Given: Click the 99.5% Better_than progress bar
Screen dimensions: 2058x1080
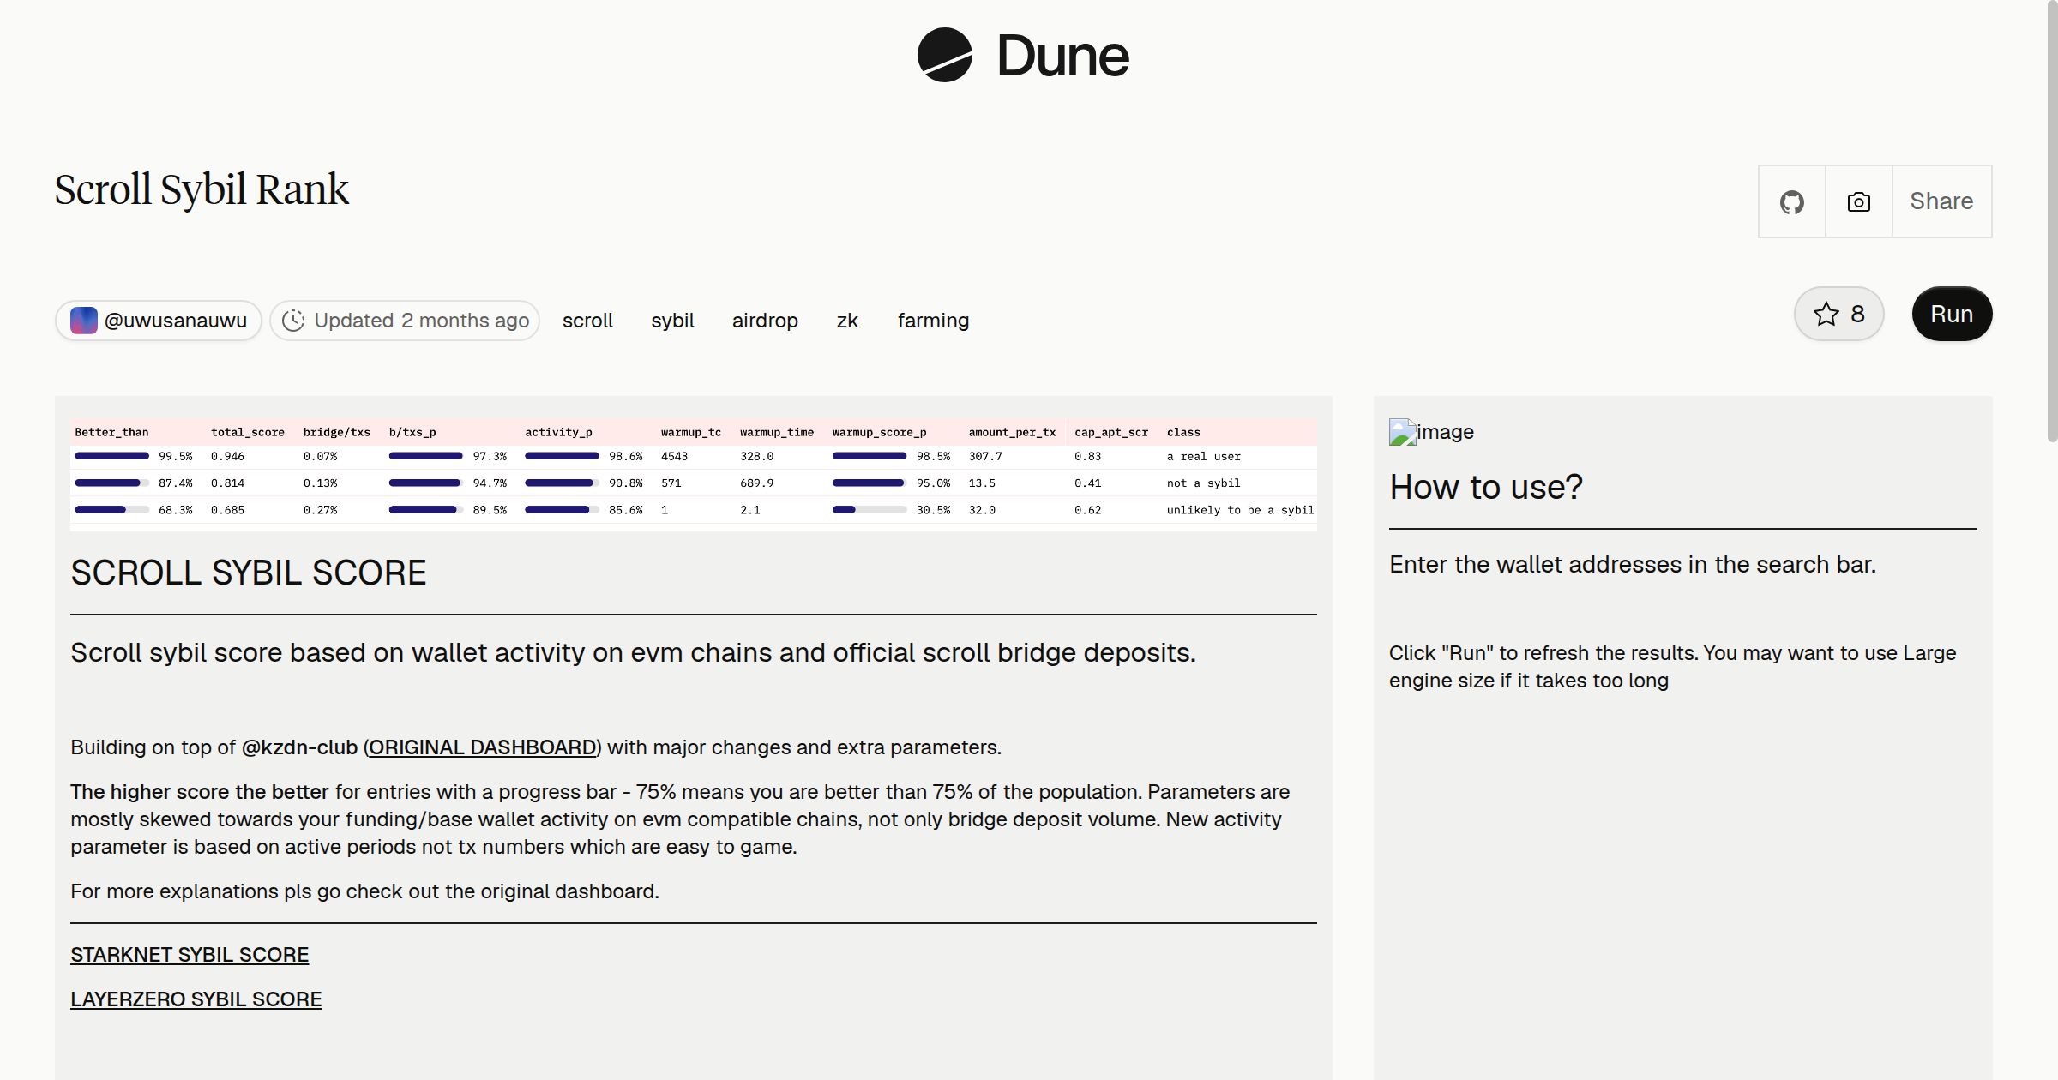Looking at the screenshot, I should tap(111, 456).
